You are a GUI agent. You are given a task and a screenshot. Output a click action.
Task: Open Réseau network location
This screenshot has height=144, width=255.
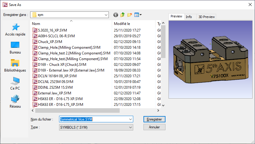15,102
